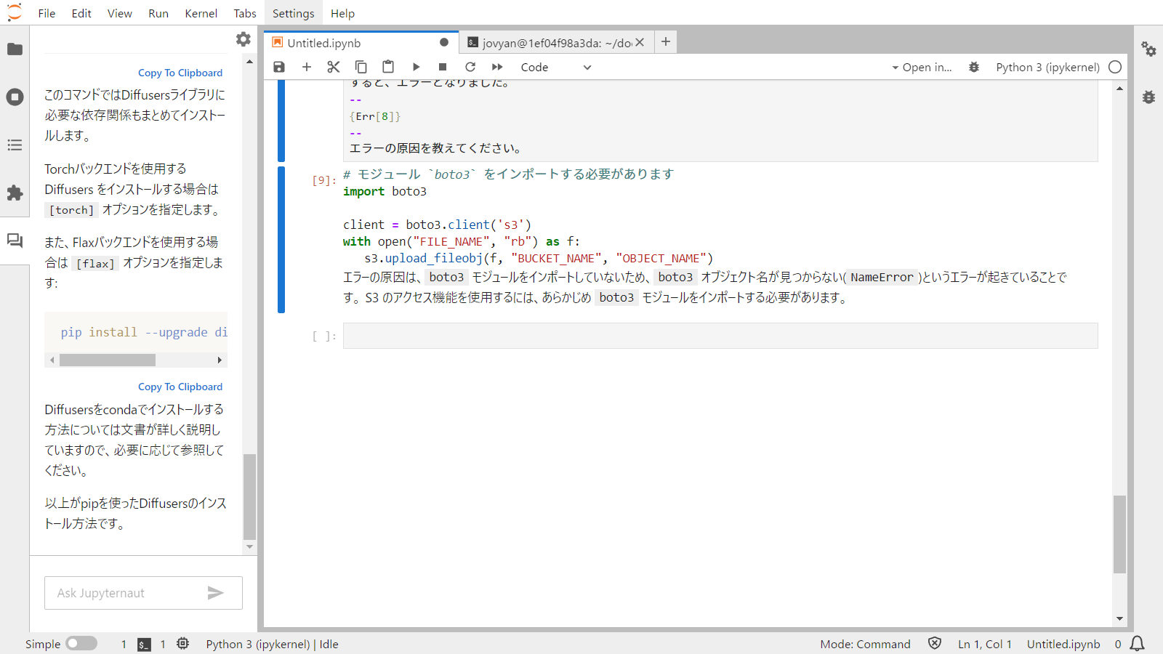Insert a new cell below with the plus icon
The width and height of the screenshot is (1163, 654).
(x=307, y=67)
